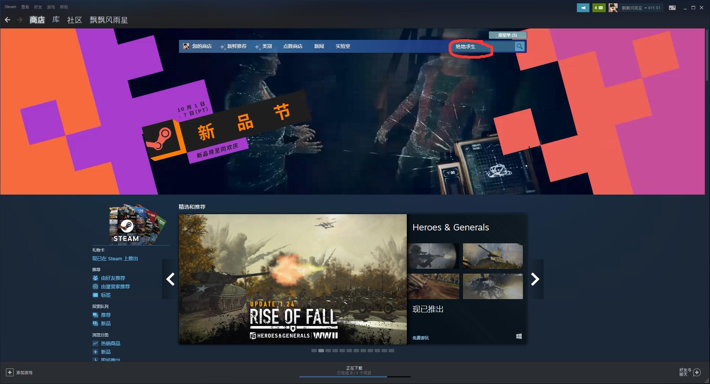Open 探索队列 推荐 link
This screenshot has width=710, height=384.
click(106, 315)
